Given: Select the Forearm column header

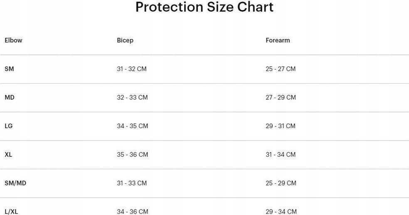Looking at the screenshot, I should (278, 40).
